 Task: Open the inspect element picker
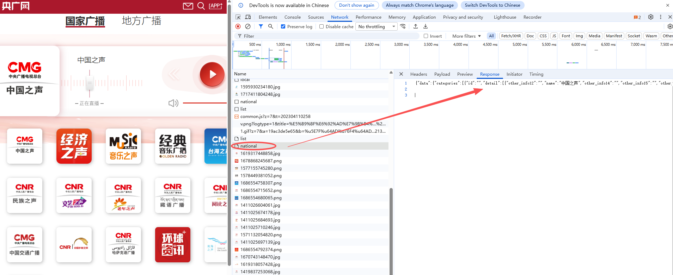point(238,17)
